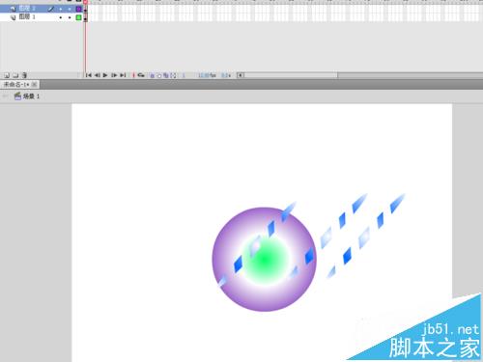Select layer 图层 2 in timeline

coord(27,9)
